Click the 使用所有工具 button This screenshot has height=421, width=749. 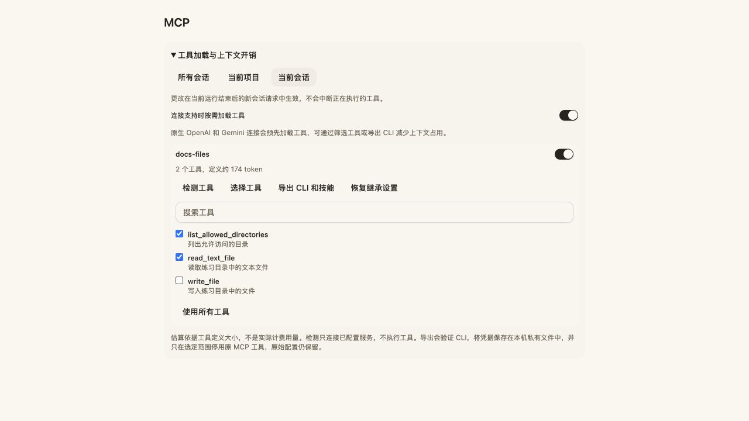click(206, 312)
